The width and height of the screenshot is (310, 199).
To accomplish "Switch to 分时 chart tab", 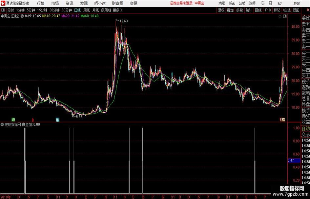I will tap(11, 10).
